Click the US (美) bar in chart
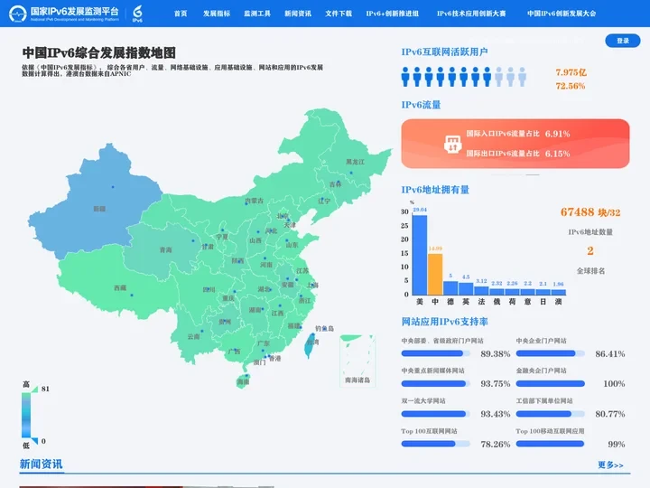The image size is (650, 488). [420, 255]
